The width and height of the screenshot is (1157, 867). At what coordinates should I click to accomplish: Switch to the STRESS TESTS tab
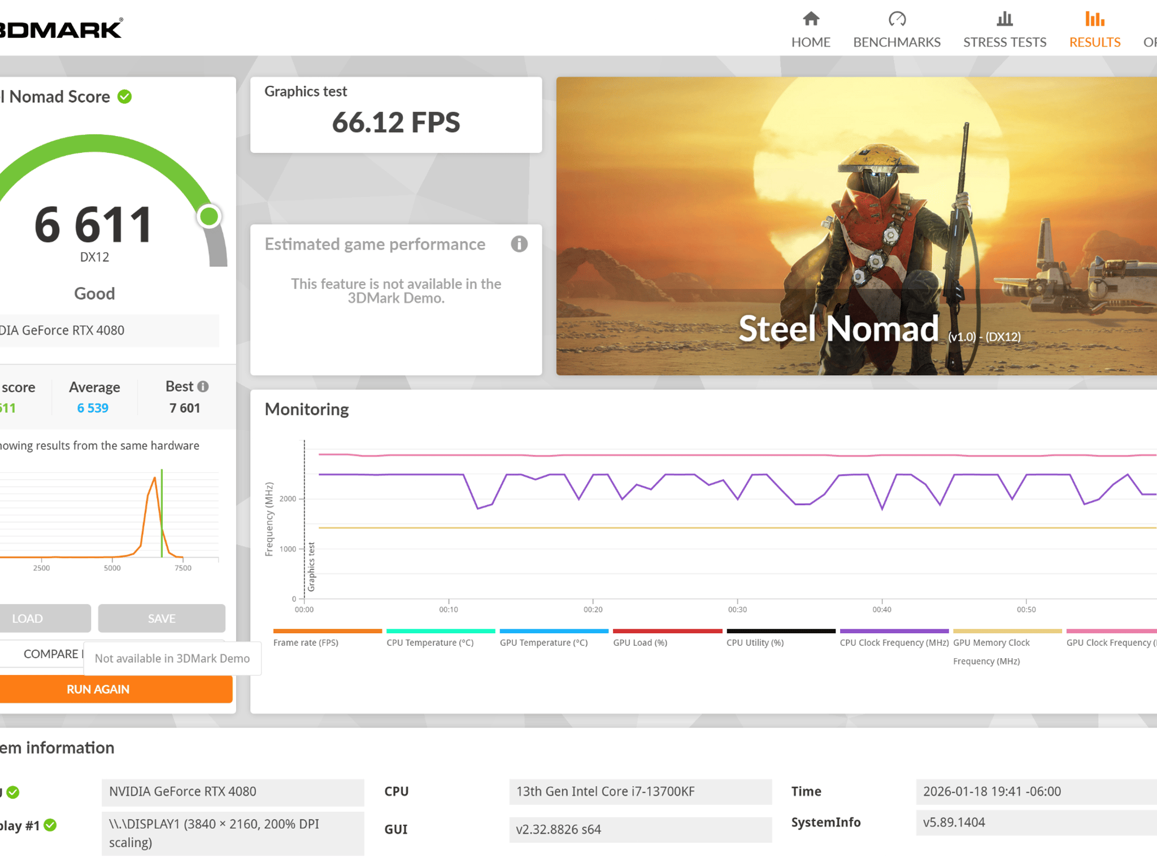tap(1004, 42)
